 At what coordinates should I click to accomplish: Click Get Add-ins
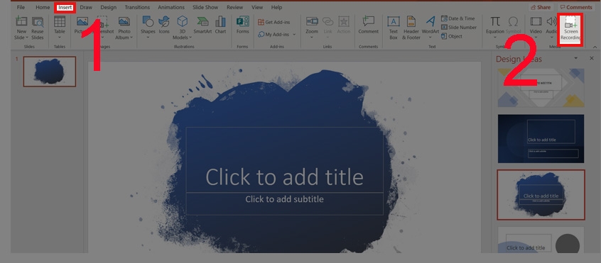point(274,22)
